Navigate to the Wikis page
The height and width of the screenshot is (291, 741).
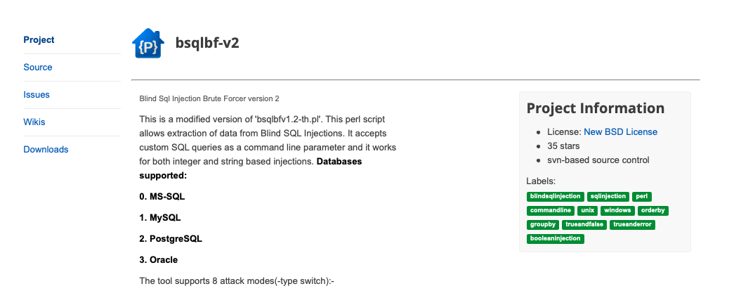pos(34,122)
